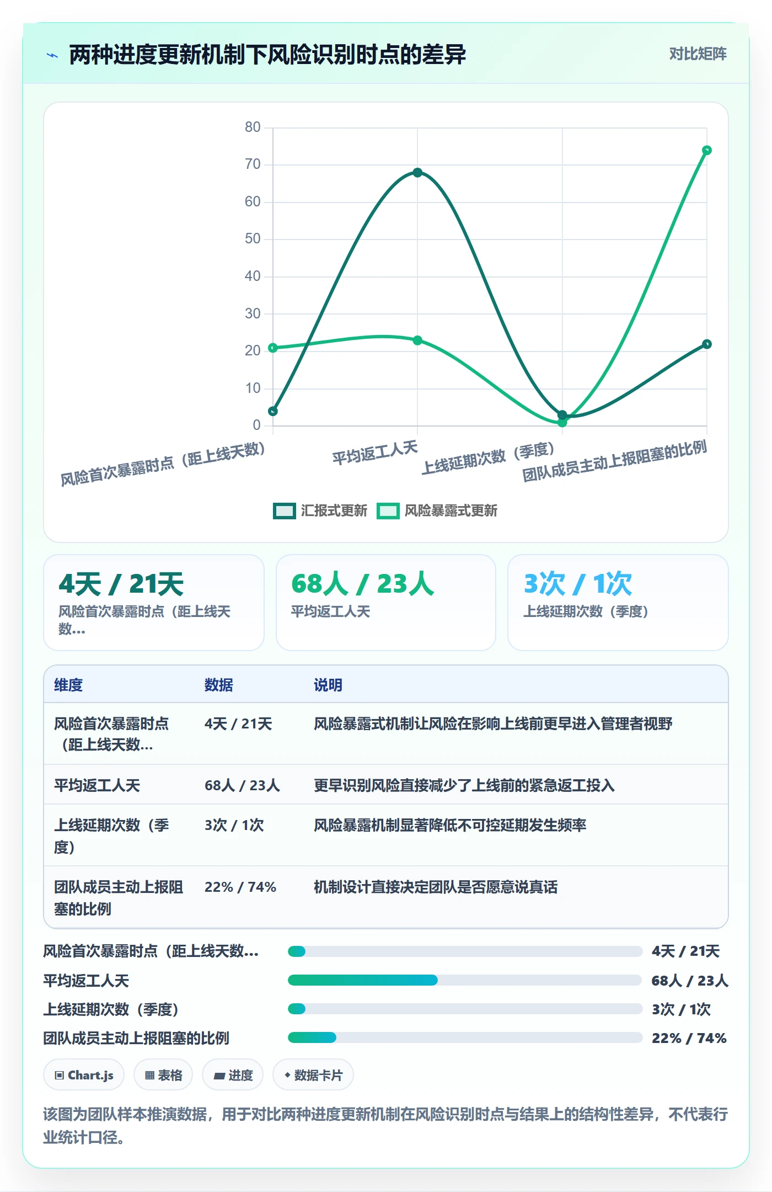The height and width of the screenshot is (1192, 772).
Task: Click the 汇报式更新 point at 平均返工人天 (68)
Action: click(417, 173)
